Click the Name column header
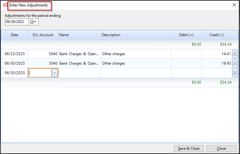240x154 pixels. click(x=79, y=35)
